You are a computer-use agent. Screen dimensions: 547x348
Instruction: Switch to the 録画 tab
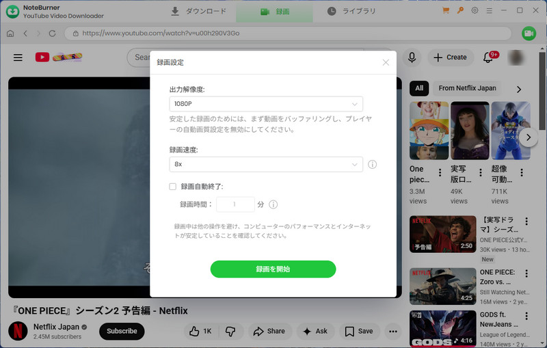coord(275,12)
